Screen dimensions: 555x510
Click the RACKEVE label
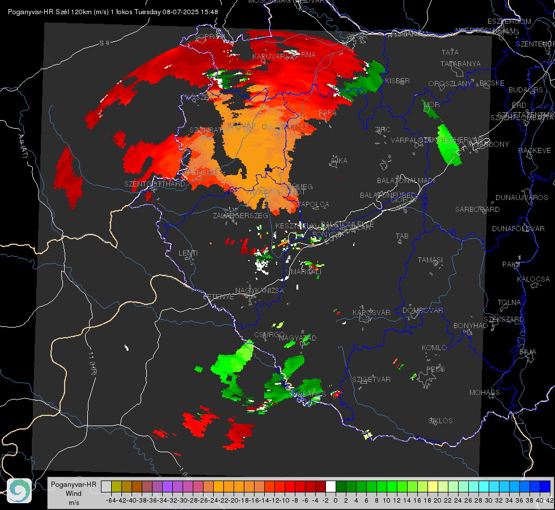coord(535,151)
